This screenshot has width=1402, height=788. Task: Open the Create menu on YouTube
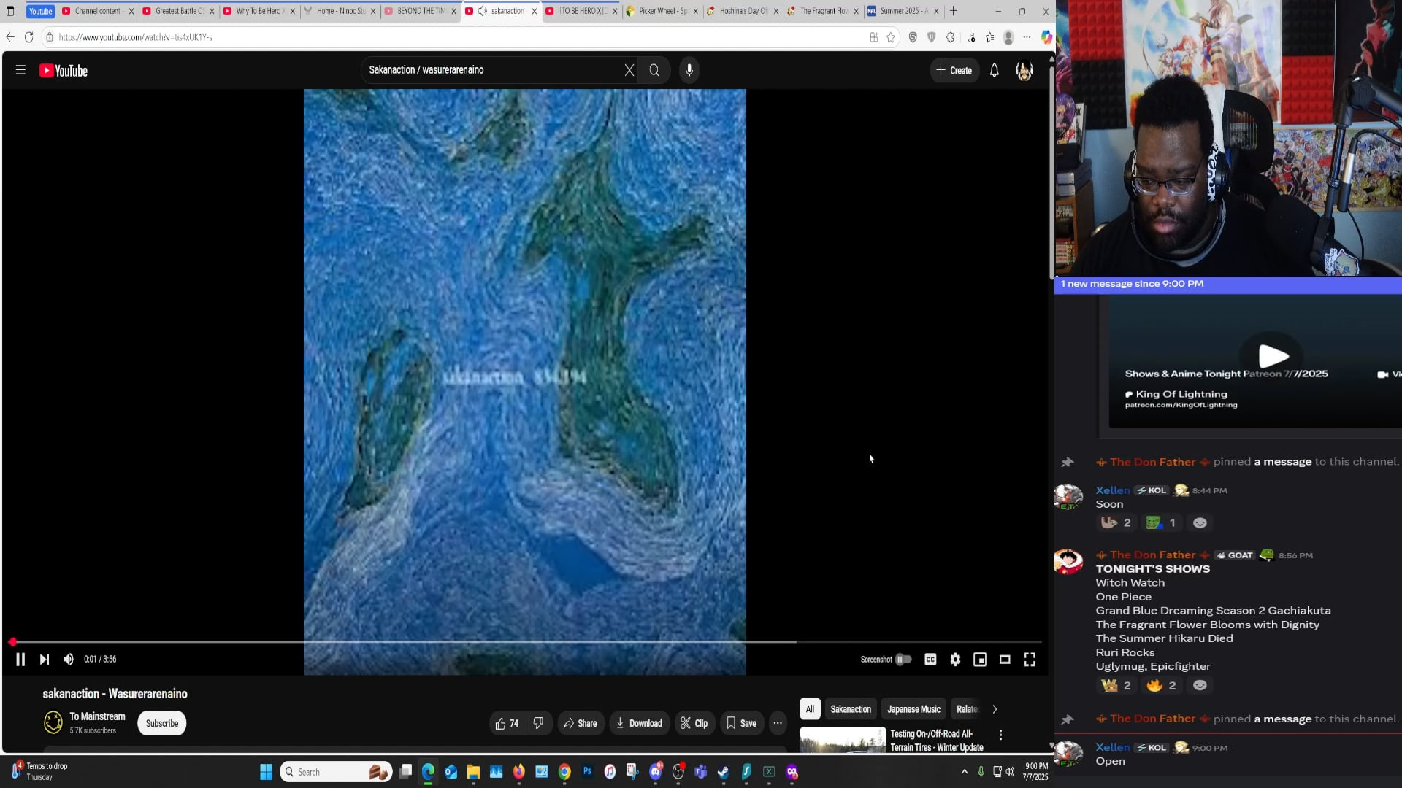pos(954,70)
